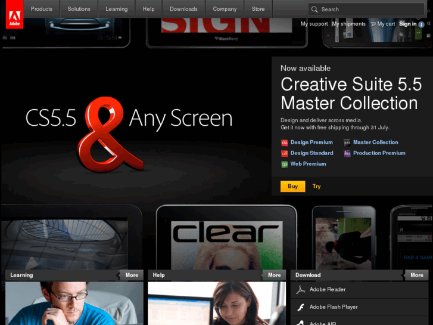Open the Learning menu in the top bar
The height and width of the screenshot is (325, 433).
117,9
